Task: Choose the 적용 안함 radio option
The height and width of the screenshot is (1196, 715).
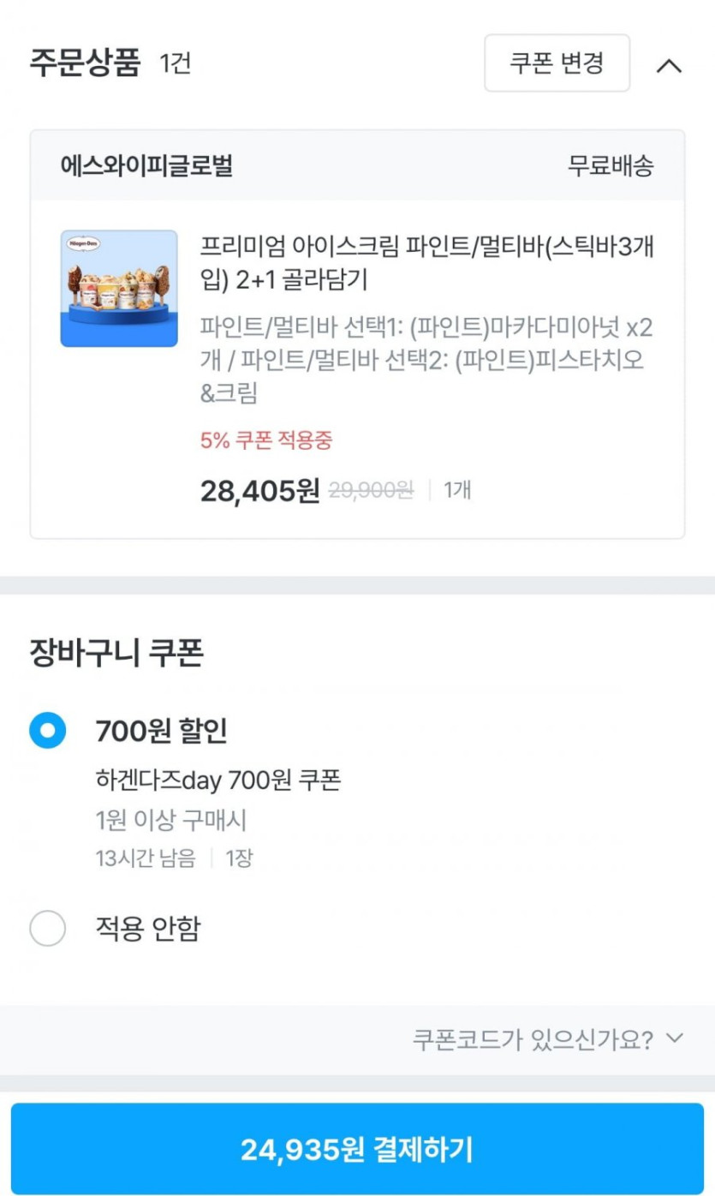Action: 47,928
